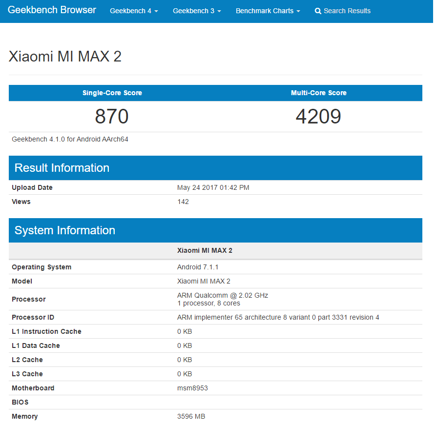Screen dimensions: 437x427
Task: Click the L1 Instruction Cache label
Action: pyautogui.click(x=46, y=331)
